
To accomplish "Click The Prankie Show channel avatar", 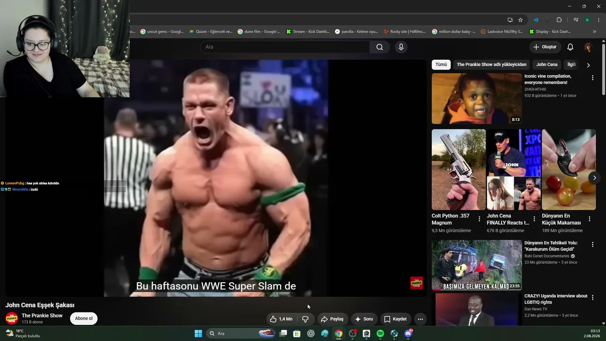I will click(12, 318).
